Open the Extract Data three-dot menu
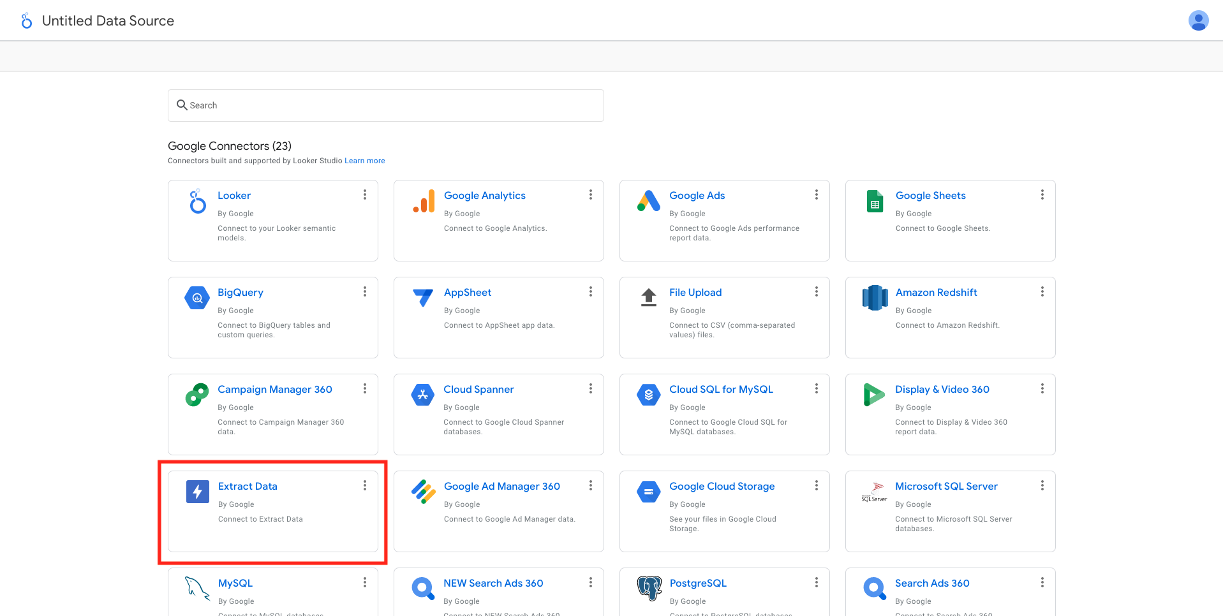Image resolution: width=1223 pixels, height=616 pixels. pos(366,485)
